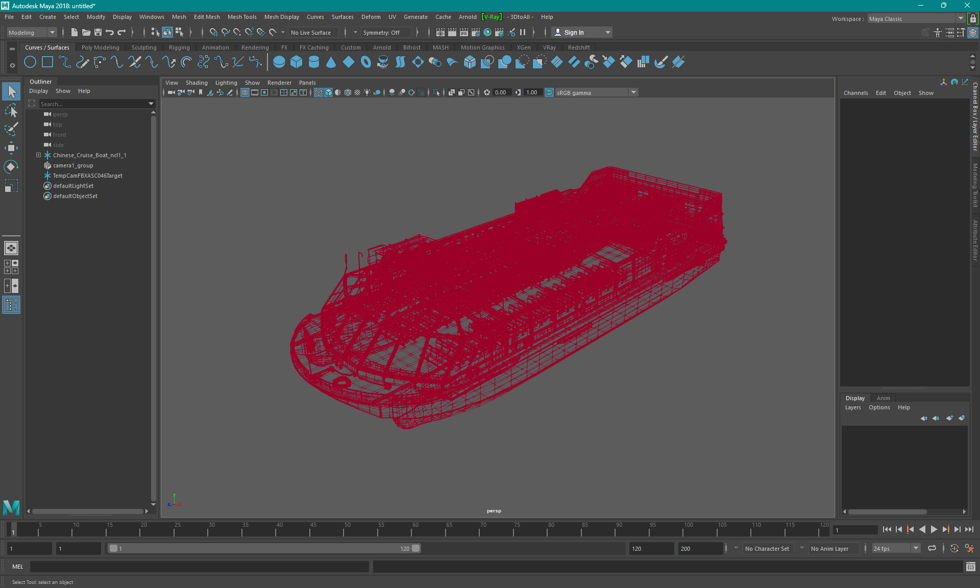Open the Deform menu

click(371, 17)
